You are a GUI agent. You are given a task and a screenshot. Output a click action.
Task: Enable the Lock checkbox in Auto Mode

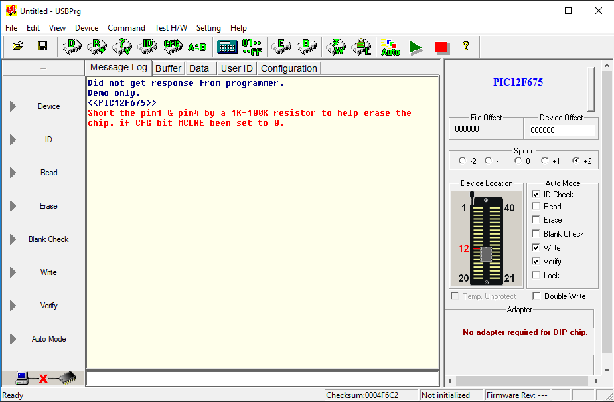(x=536, y=276)
